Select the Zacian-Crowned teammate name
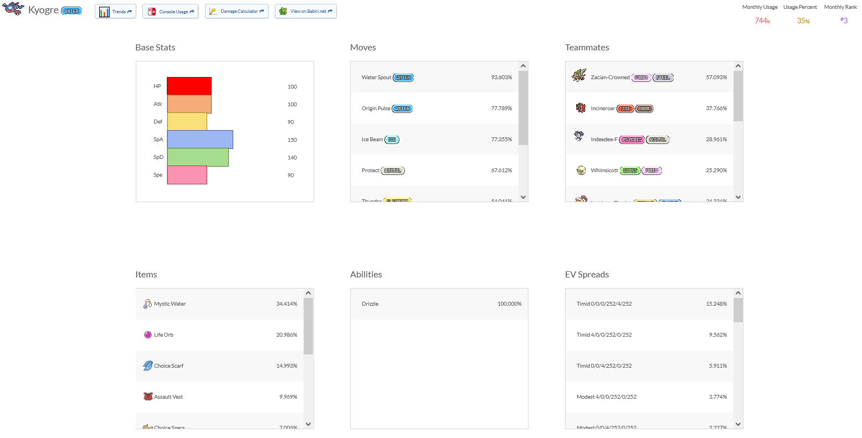 pyautogui.click(x=610, y=78)
